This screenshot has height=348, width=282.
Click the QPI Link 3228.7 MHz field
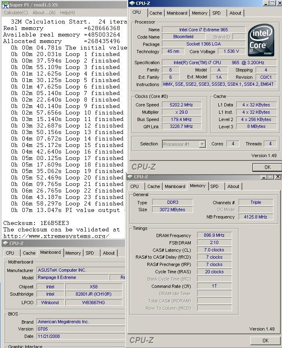tap(181, 126)
